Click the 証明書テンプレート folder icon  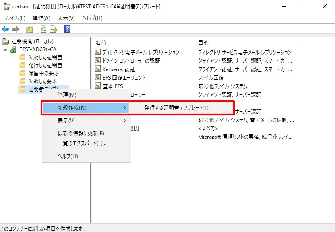pyautogui.click(x=22, y=90)
